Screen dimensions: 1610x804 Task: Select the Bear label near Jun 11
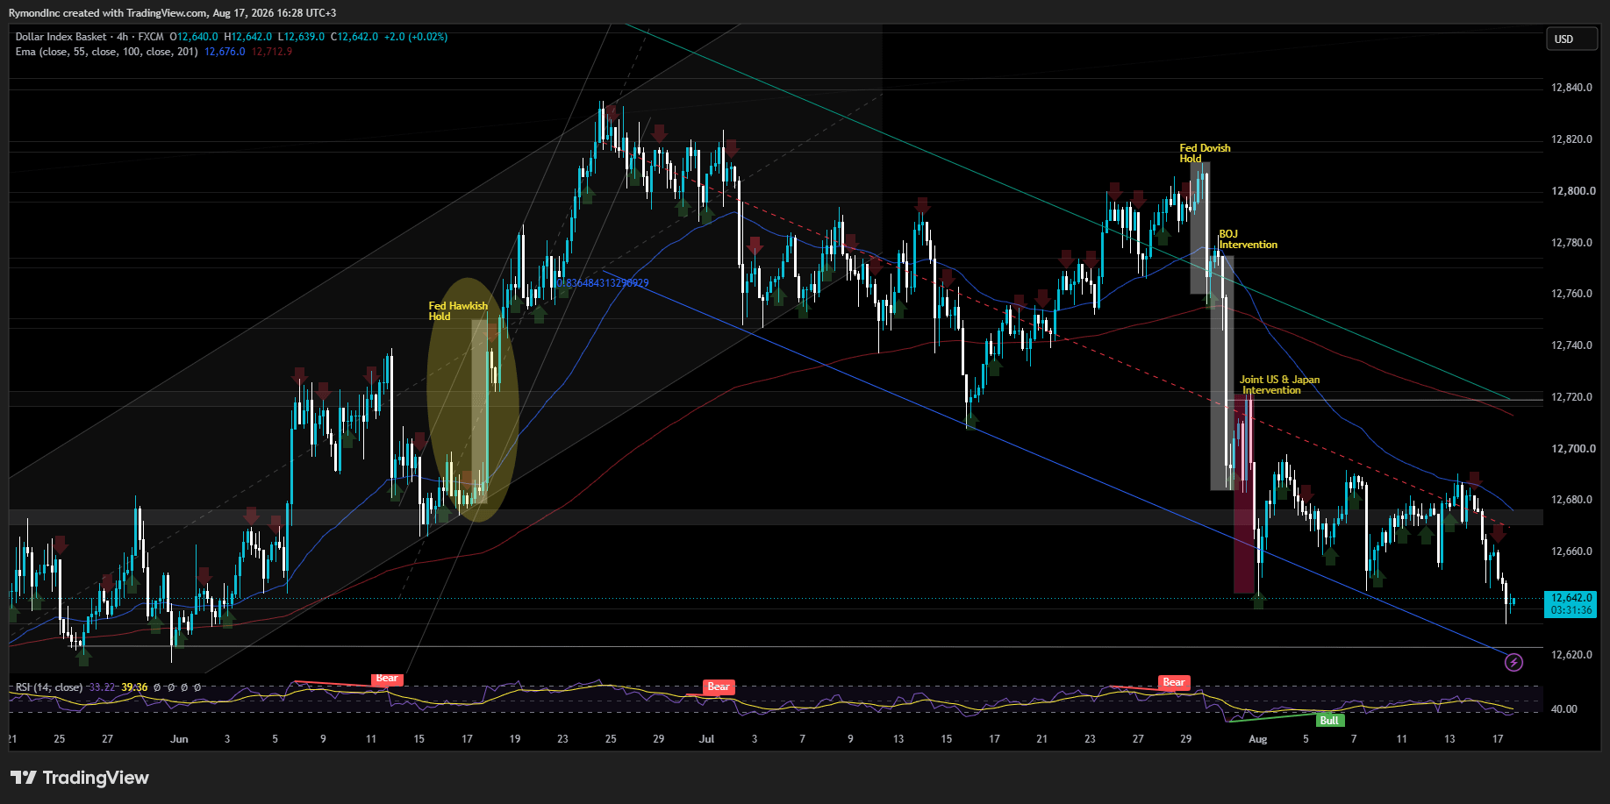[x=387, y=679]
